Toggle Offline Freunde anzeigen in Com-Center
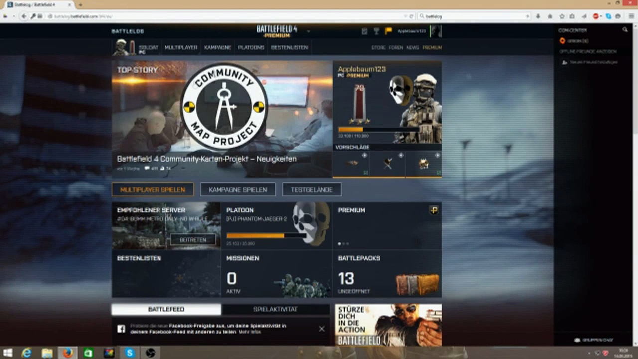 pyautogui.click(x=587, y=51)
